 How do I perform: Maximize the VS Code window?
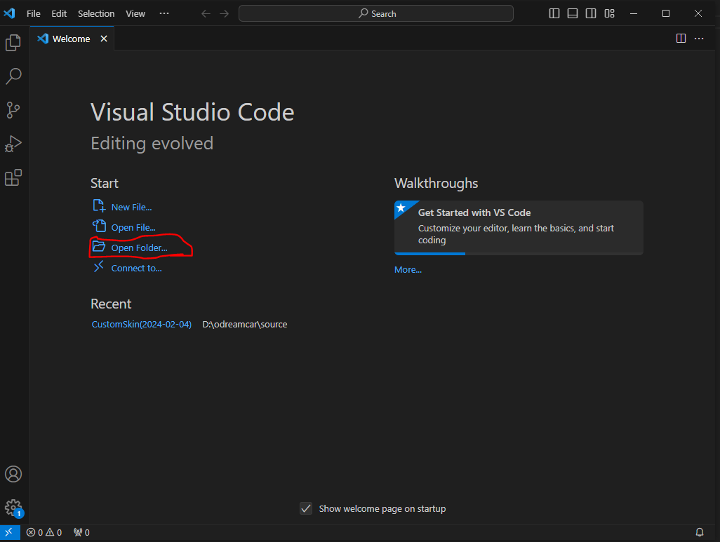tap(666, 14)
